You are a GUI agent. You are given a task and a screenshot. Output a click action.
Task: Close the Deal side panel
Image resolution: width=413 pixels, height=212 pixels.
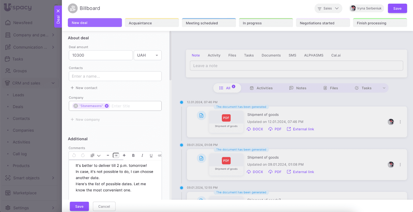click(x=58, y=11)
